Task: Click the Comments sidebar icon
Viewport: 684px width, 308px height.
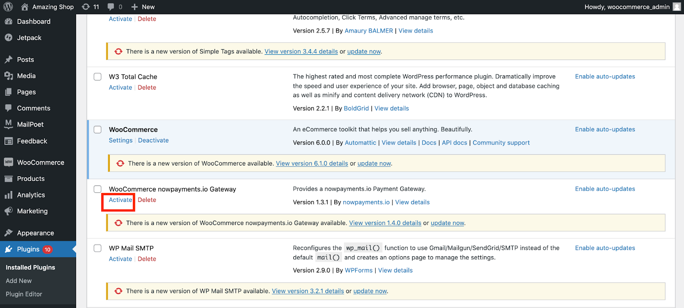Action: pyautogui.click(x=9, y=108)
